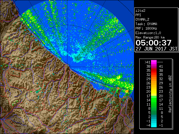Click the 'PRF: 1800Hz' value
Screen dimensions: 179x134
(146, 28)
